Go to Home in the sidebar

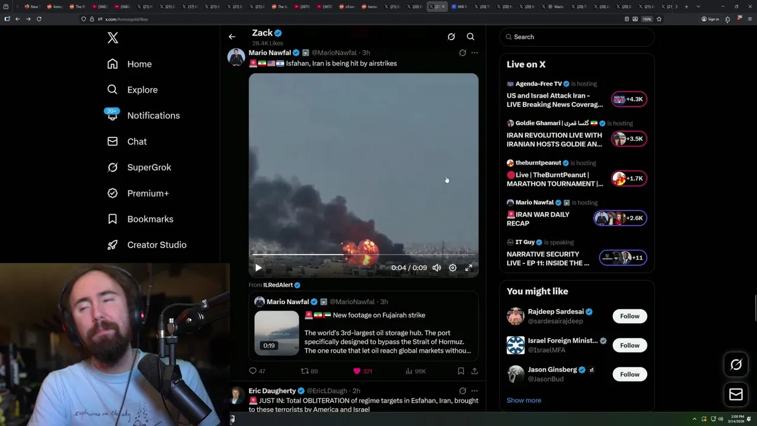(130, 64)
